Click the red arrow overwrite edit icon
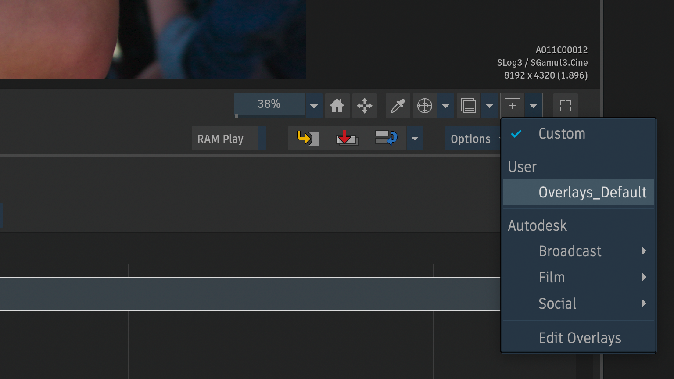 click(347, 139)
